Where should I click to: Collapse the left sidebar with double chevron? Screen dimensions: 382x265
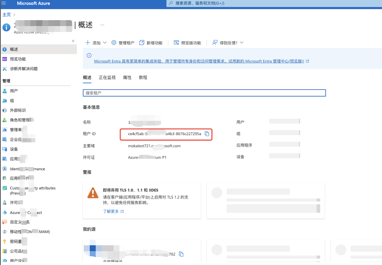73,41
